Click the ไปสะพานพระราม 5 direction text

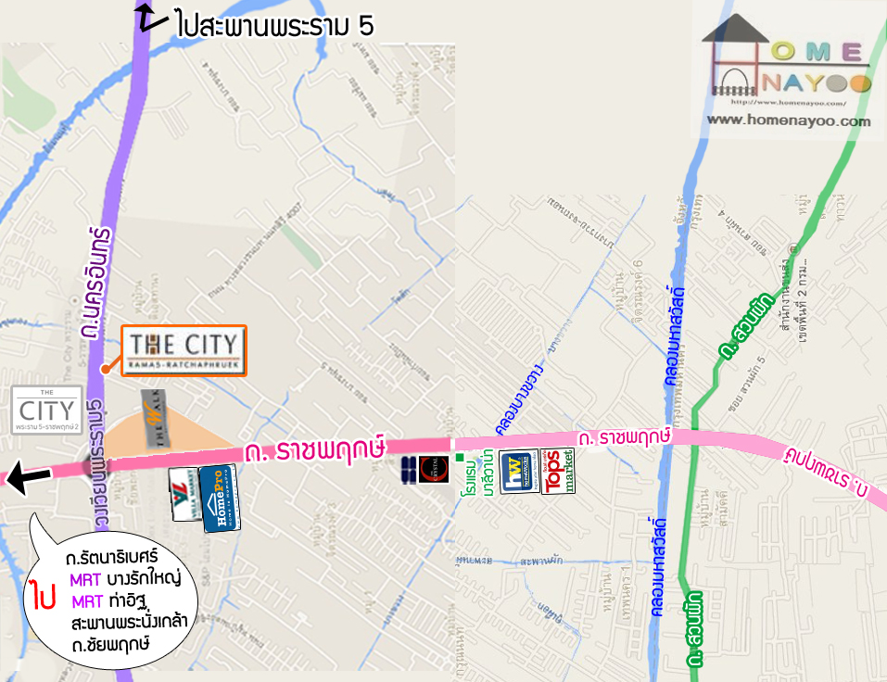[x=275, y=25]
